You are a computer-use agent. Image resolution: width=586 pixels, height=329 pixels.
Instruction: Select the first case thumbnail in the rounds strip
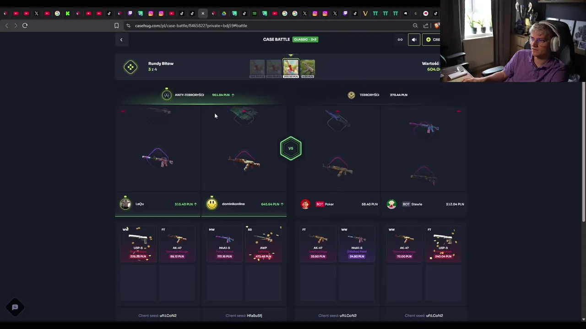pyautogui.click(x=257, y=69)
